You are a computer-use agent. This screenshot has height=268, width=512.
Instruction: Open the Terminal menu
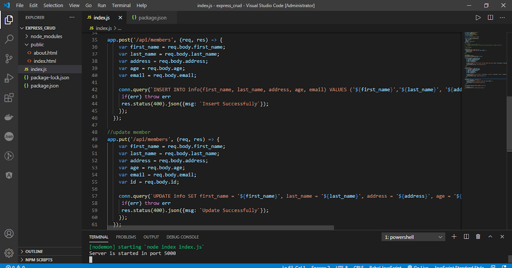coord(121,5)
